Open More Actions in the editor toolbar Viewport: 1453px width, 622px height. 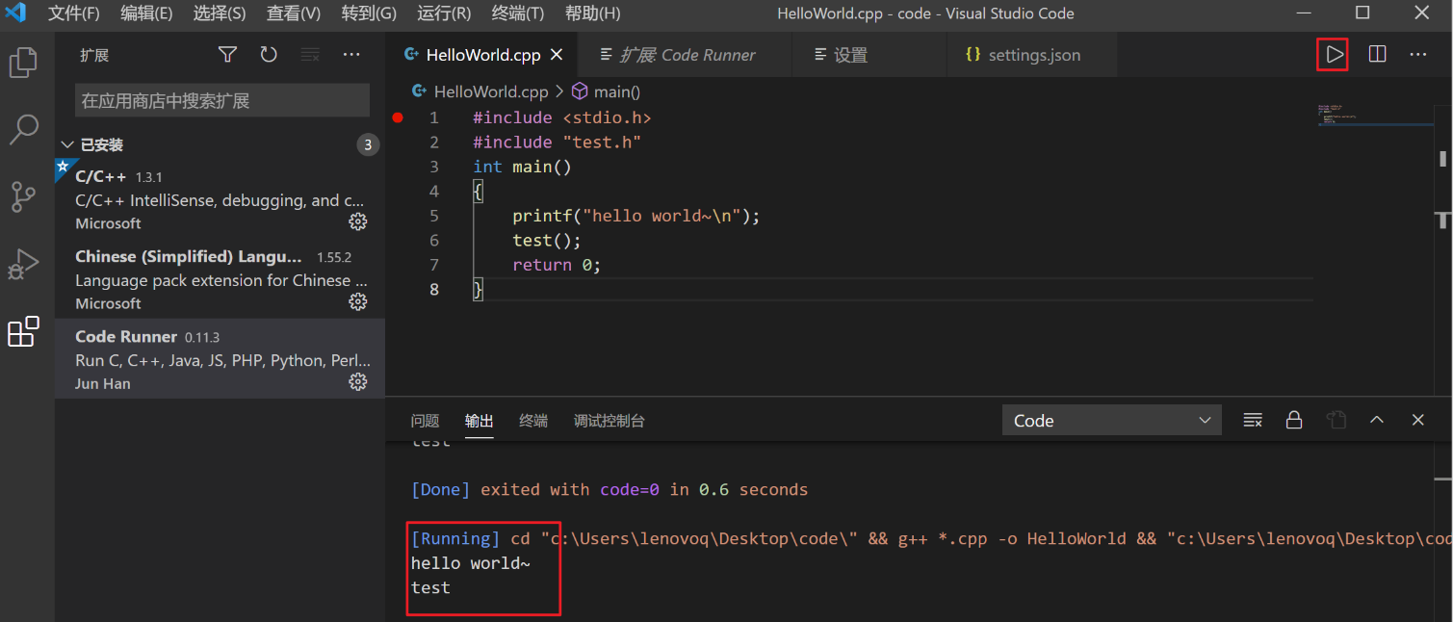pyautogui.click(x=1418, y=55)
